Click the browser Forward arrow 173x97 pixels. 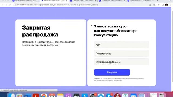click(x=6, y=5)
